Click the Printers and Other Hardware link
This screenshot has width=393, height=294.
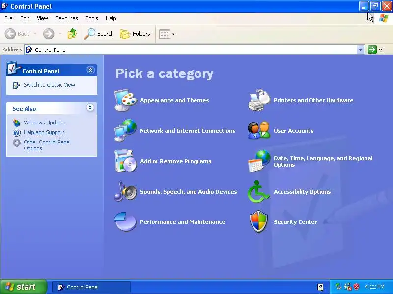click(x=313, y=100)
